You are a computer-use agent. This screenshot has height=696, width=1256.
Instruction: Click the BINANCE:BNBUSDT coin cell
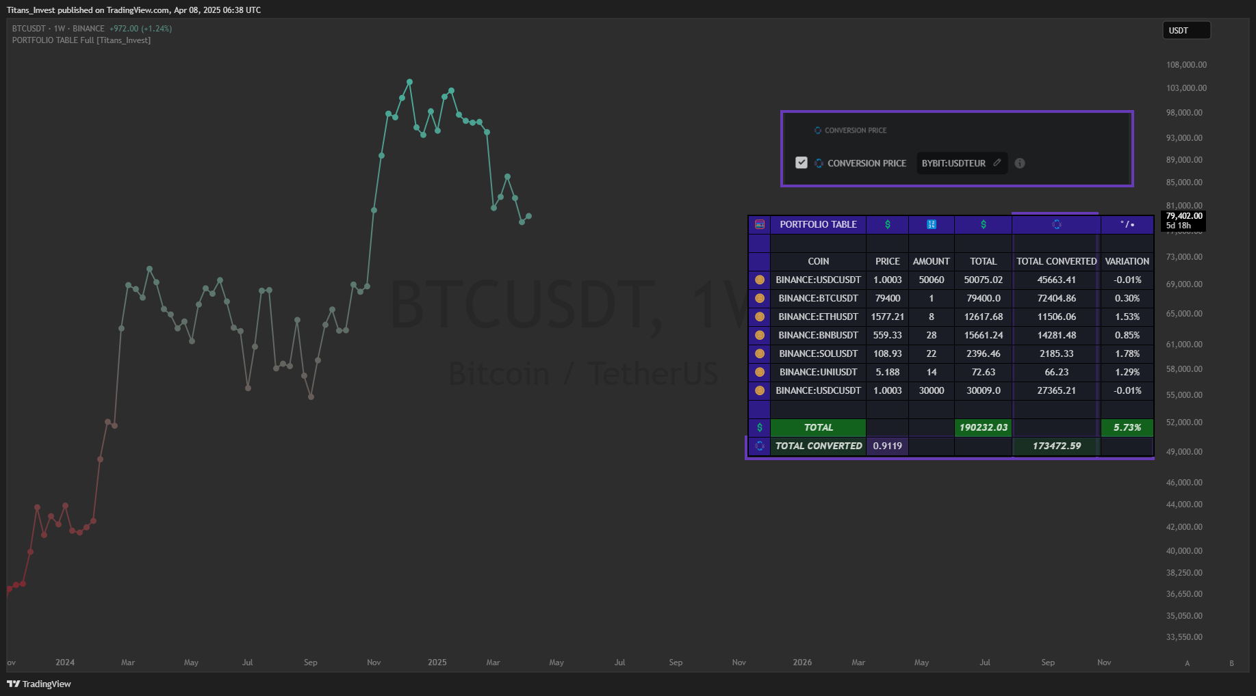point(818,335)
